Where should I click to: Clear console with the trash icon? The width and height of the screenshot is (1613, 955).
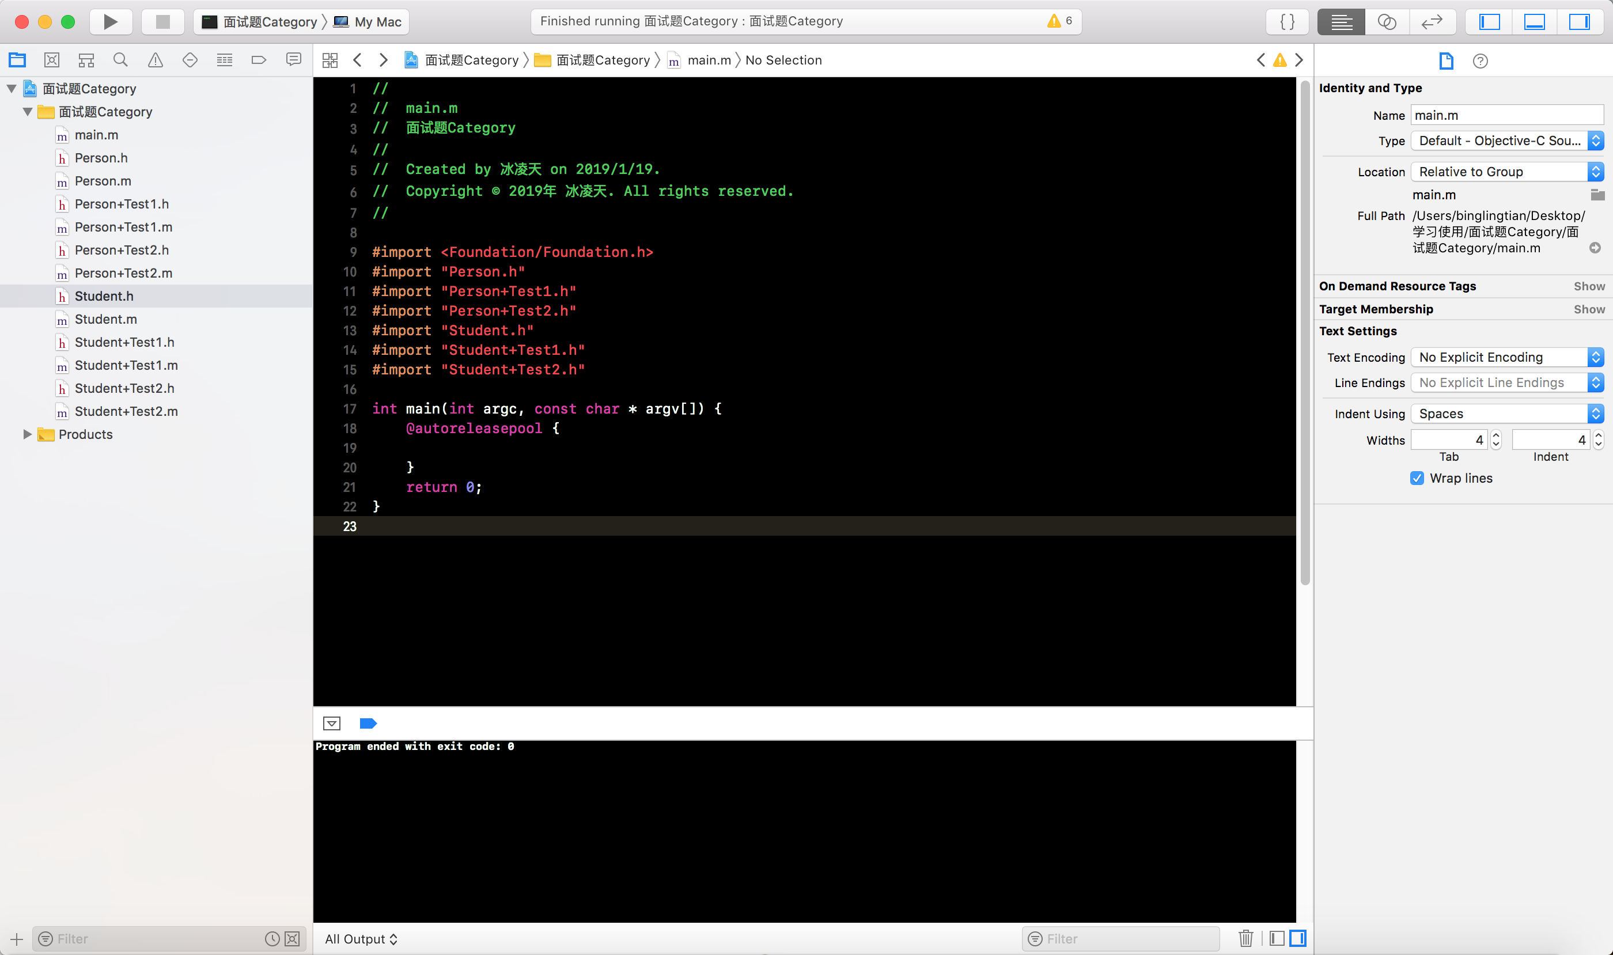(1245, 938)
